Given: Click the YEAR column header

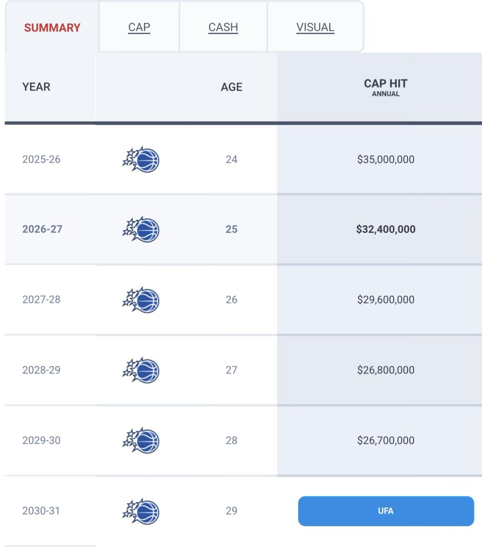Looking at the screenshot, I should [36, 87].
